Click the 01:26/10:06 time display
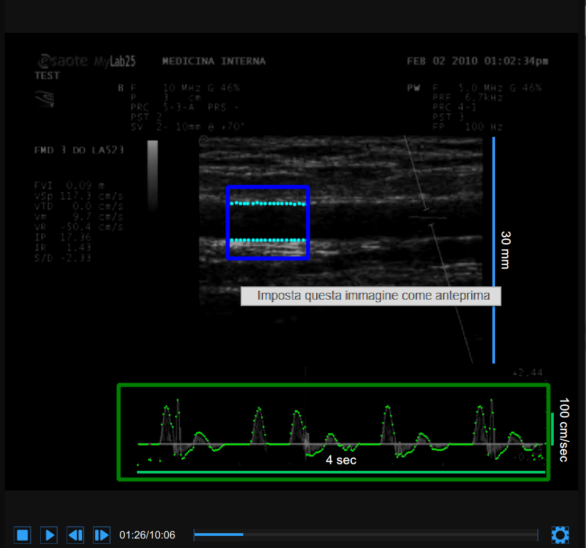Screen dimensions: 586x548 (147, 535)
